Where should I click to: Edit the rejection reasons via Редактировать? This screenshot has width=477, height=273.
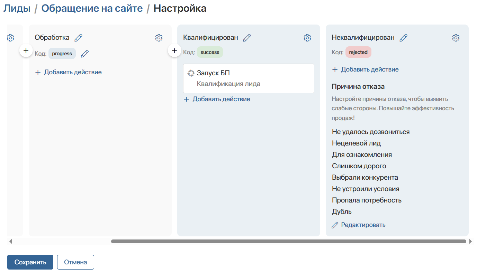point(359,225)
